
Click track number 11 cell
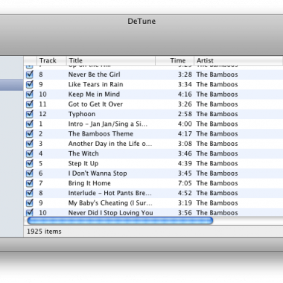[x=42, y=104]
